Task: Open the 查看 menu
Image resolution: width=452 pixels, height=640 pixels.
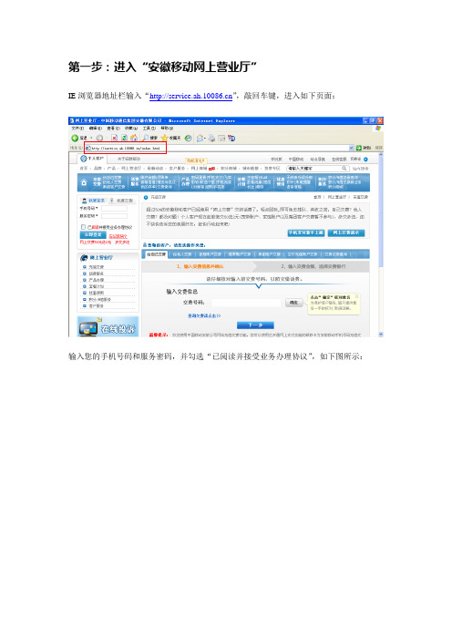Action: (x=113, y=129)
